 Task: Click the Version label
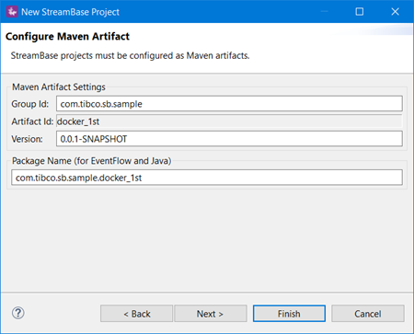click(27, 139)
